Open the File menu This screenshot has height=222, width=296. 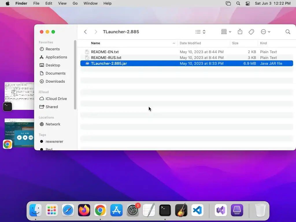point(36,3)
